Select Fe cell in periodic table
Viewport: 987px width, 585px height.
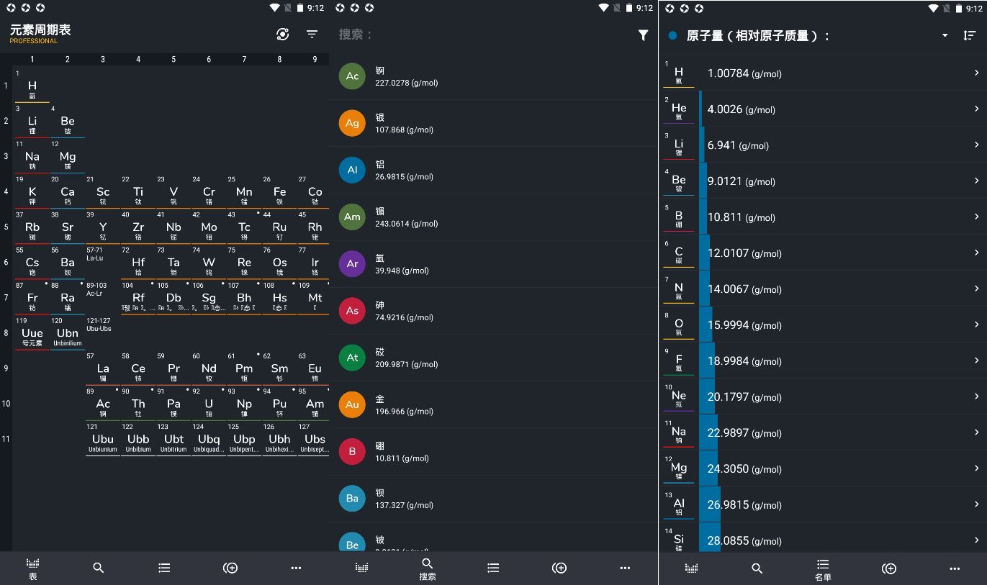click(x=279, y=192)
